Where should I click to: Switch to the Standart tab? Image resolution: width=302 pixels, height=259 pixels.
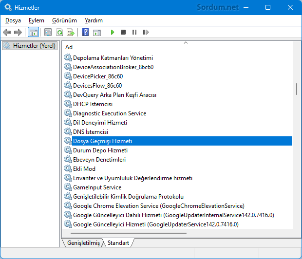pyautogui.click(x=118, y=242)
